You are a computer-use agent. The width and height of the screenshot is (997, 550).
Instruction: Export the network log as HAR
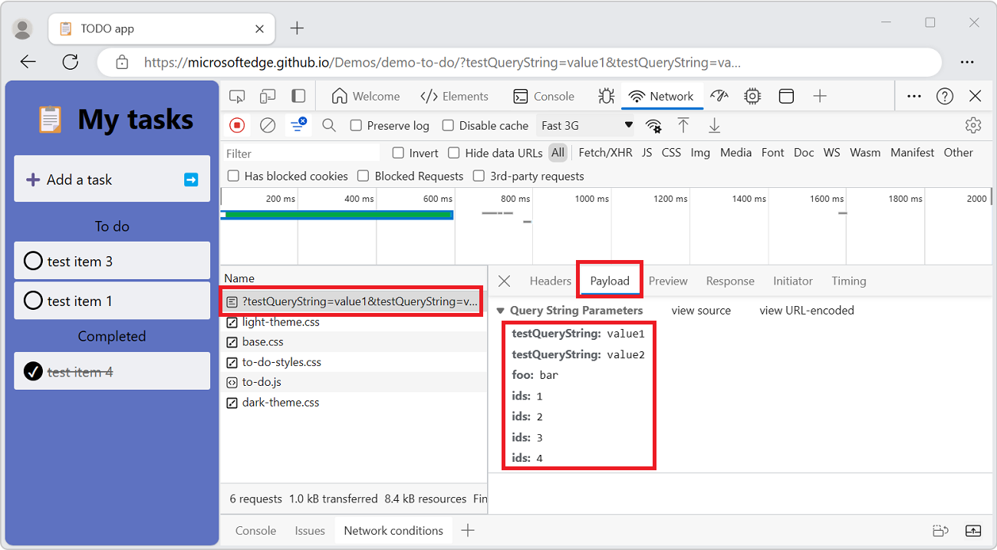(714, 125)
